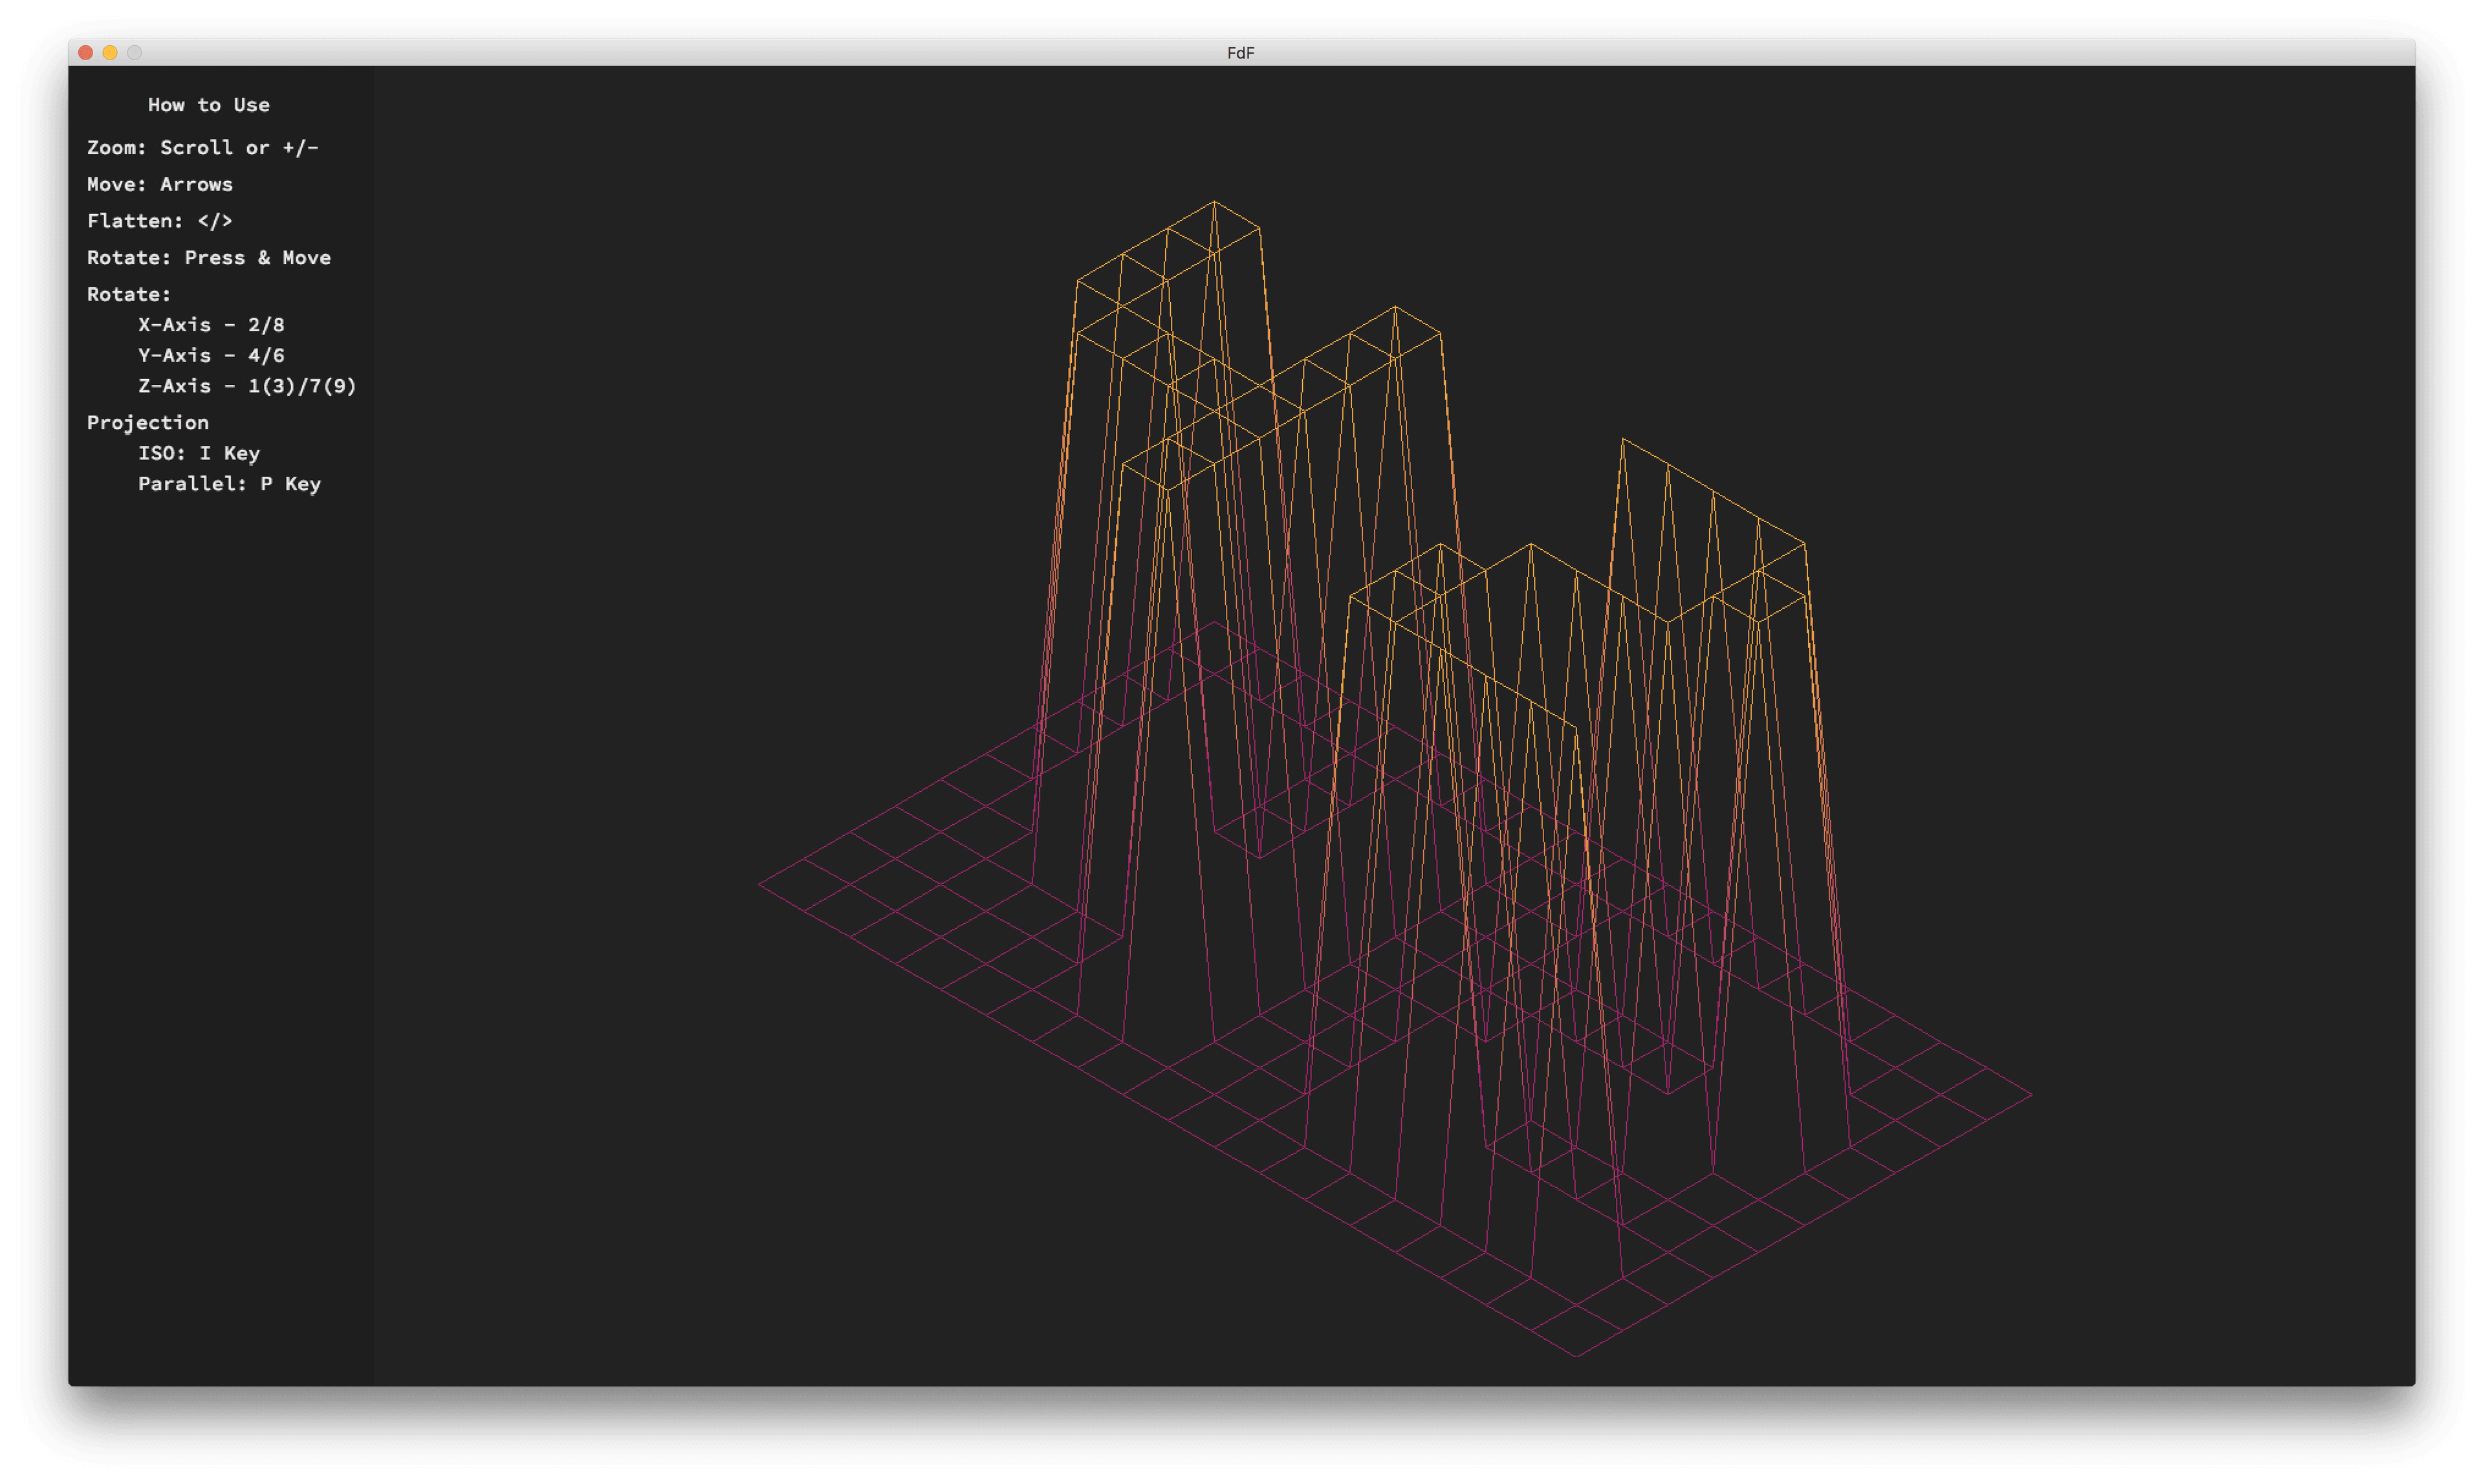Click the bottom corner of wireframe grid
This screenshot has width=2484, height=1484.
[1577, 1357]
